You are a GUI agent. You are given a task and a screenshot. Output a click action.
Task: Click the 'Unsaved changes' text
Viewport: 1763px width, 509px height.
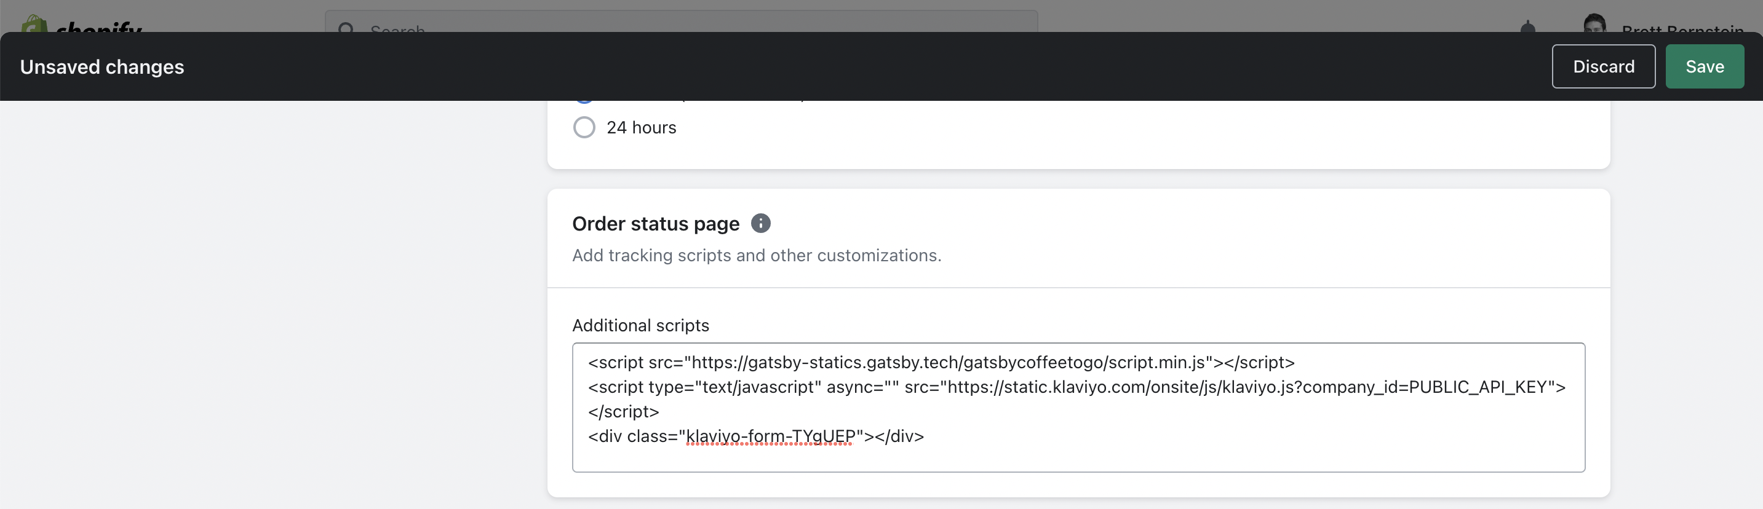tap(102, 67)
